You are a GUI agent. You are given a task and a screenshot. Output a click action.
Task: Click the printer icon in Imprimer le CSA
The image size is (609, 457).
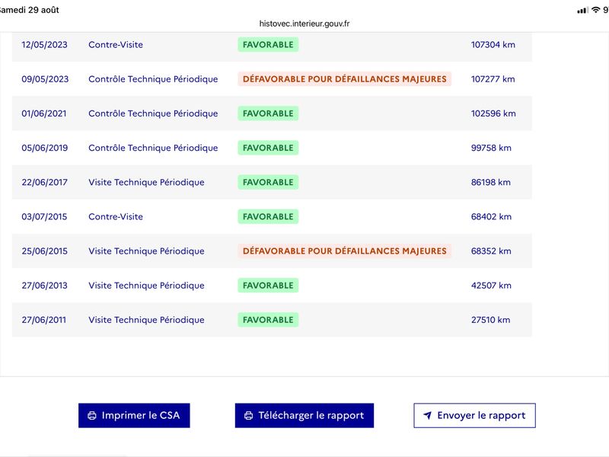pyautogui.click(x=92, y=415)
